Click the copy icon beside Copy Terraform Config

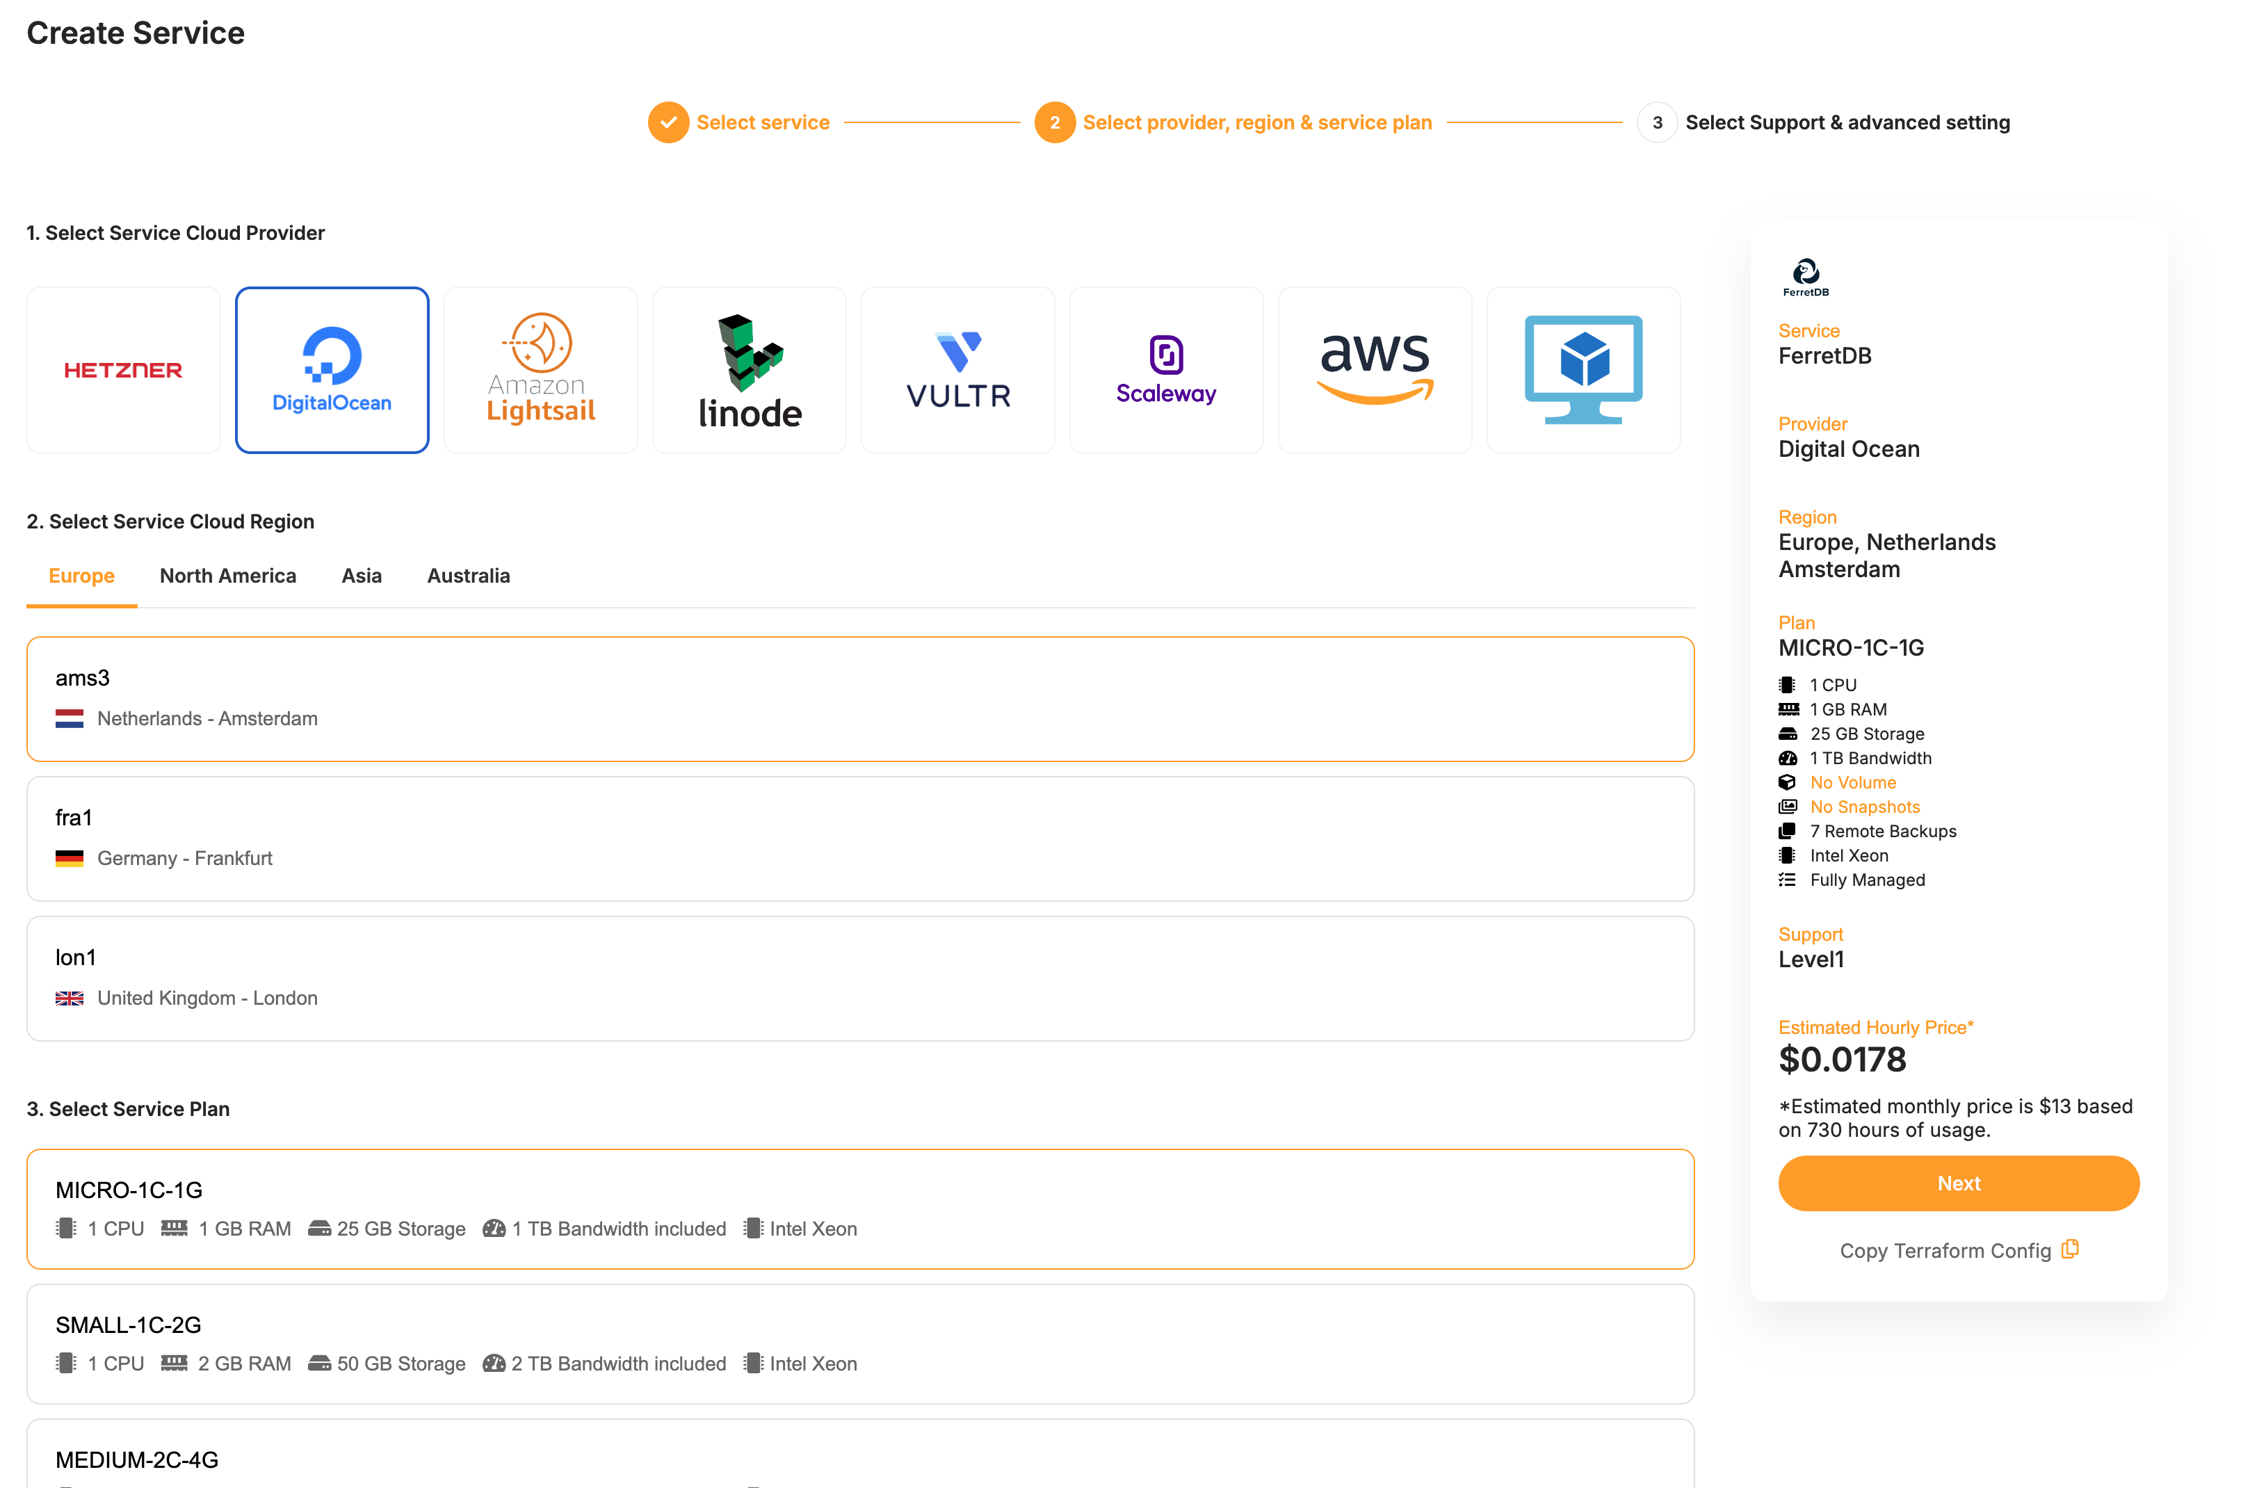2071,1250
